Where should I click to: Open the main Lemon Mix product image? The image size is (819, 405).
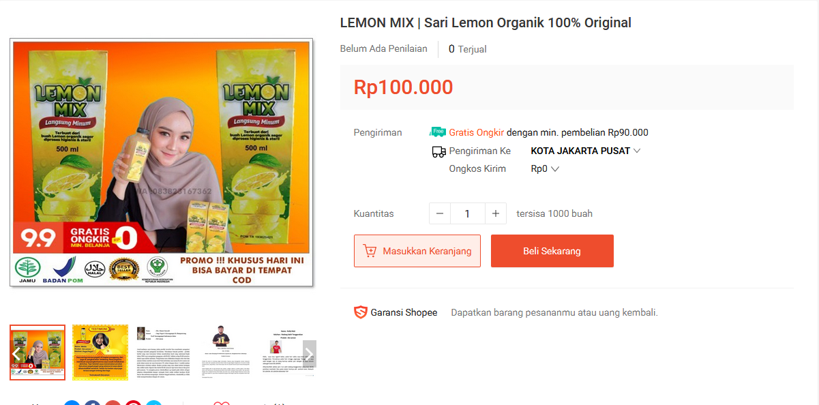coord(162,162)
